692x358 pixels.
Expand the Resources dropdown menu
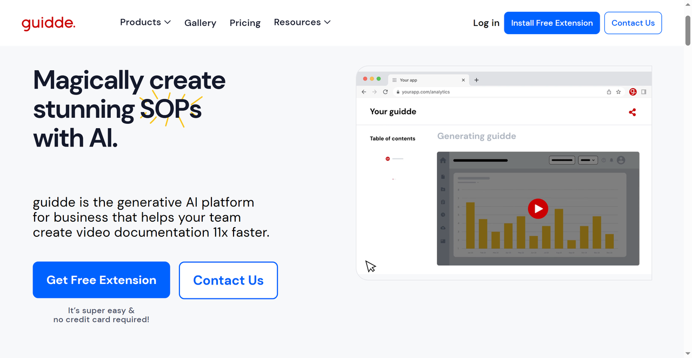302,22
